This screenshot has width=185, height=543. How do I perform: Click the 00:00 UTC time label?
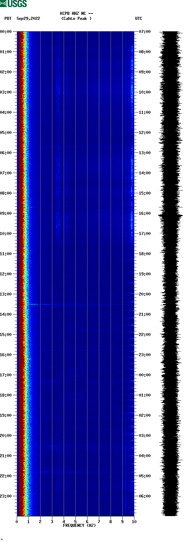pos(145,375)
